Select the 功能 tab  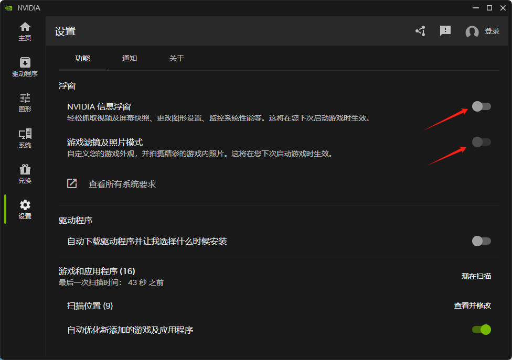(82, 58)
